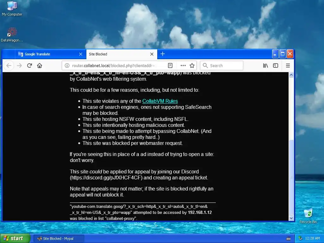Toggle reader view in the address bar
This screenshot has width=324, height=243.
170,65
